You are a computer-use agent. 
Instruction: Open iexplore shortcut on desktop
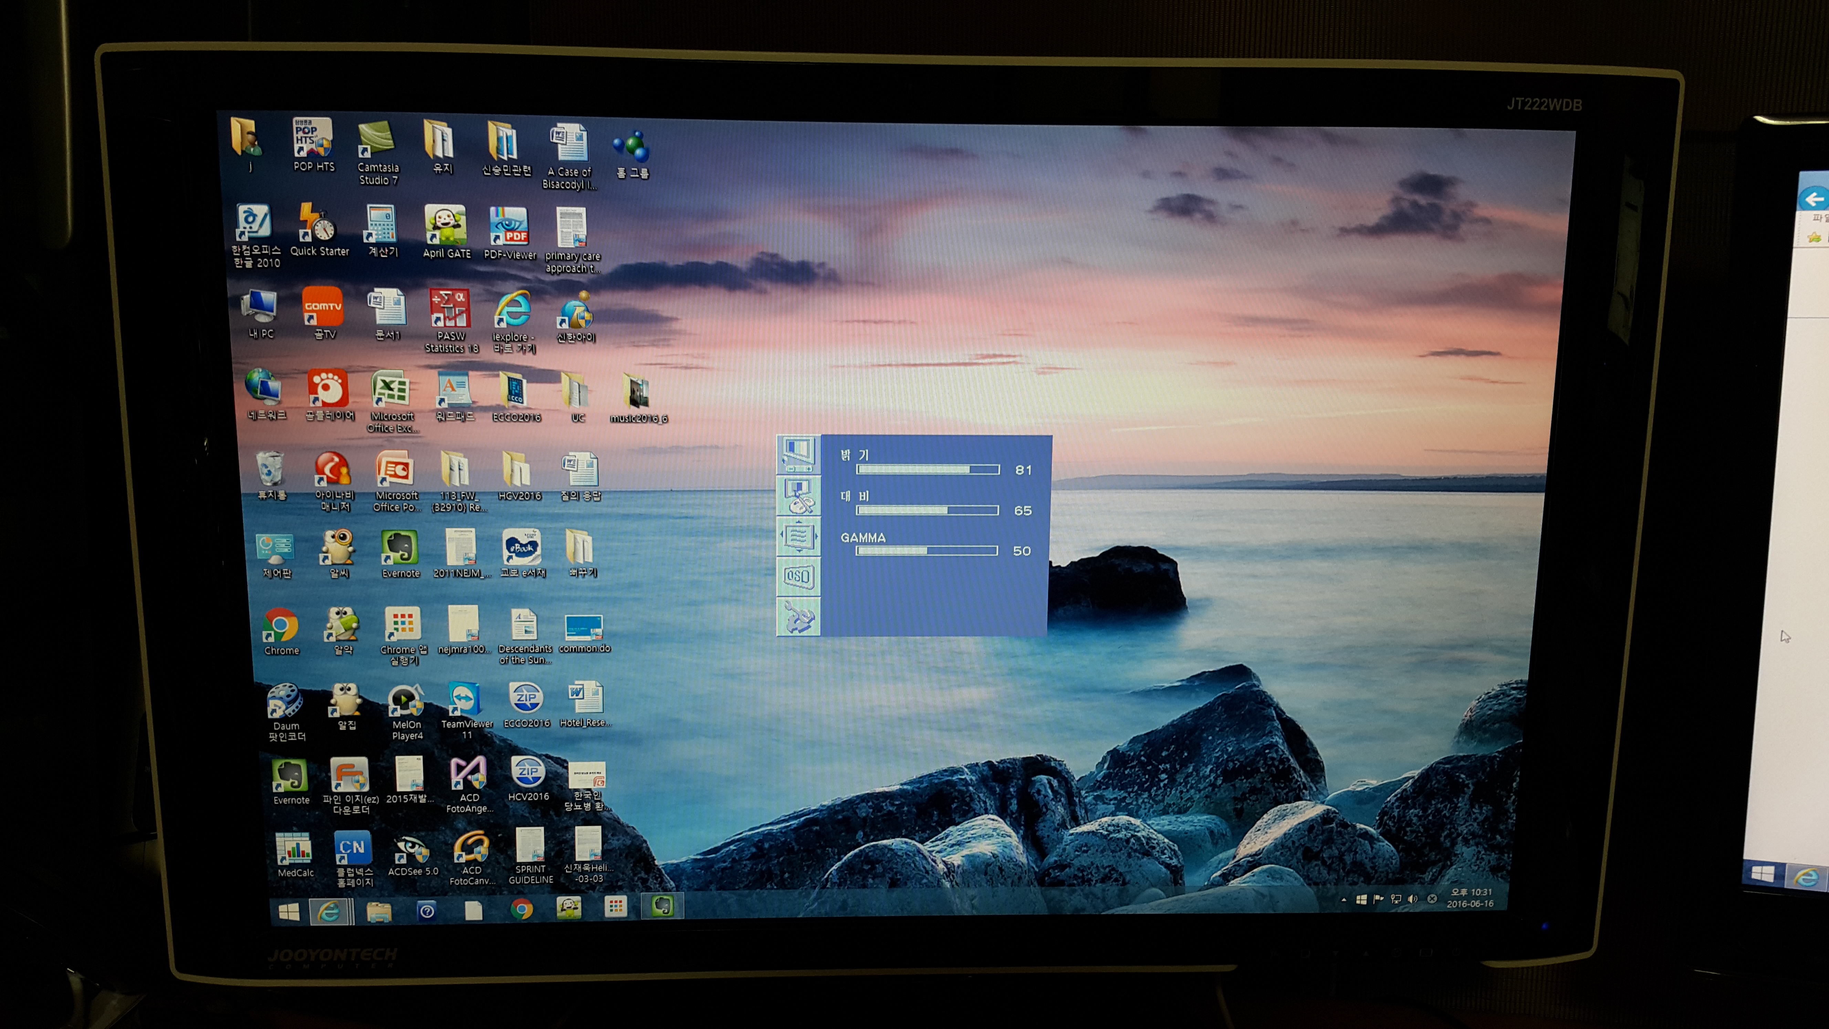(514, 322)
